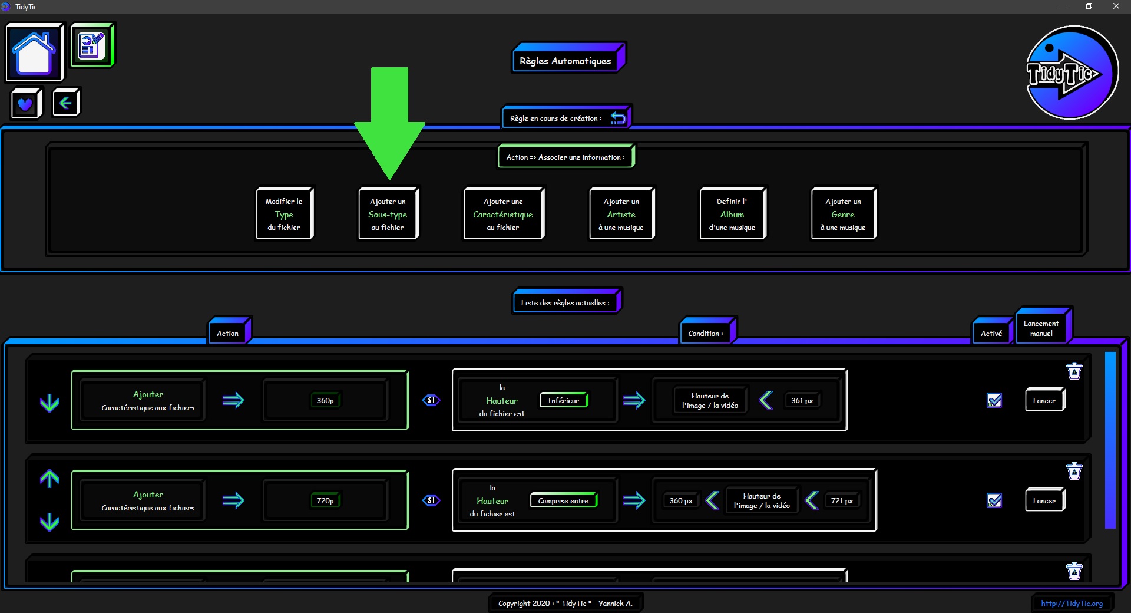
Task: Click the arrow after Inférieur condition
Action: pyautogui.click(x=634, y=400)
